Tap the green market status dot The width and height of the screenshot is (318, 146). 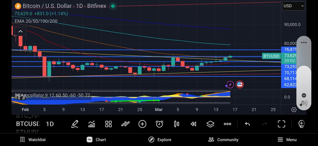[113, 6]
